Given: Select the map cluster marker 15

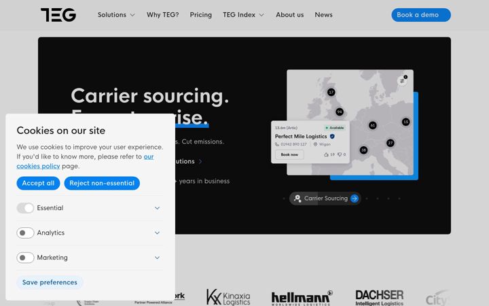Looking at the screenshot, I should (405, 122).
